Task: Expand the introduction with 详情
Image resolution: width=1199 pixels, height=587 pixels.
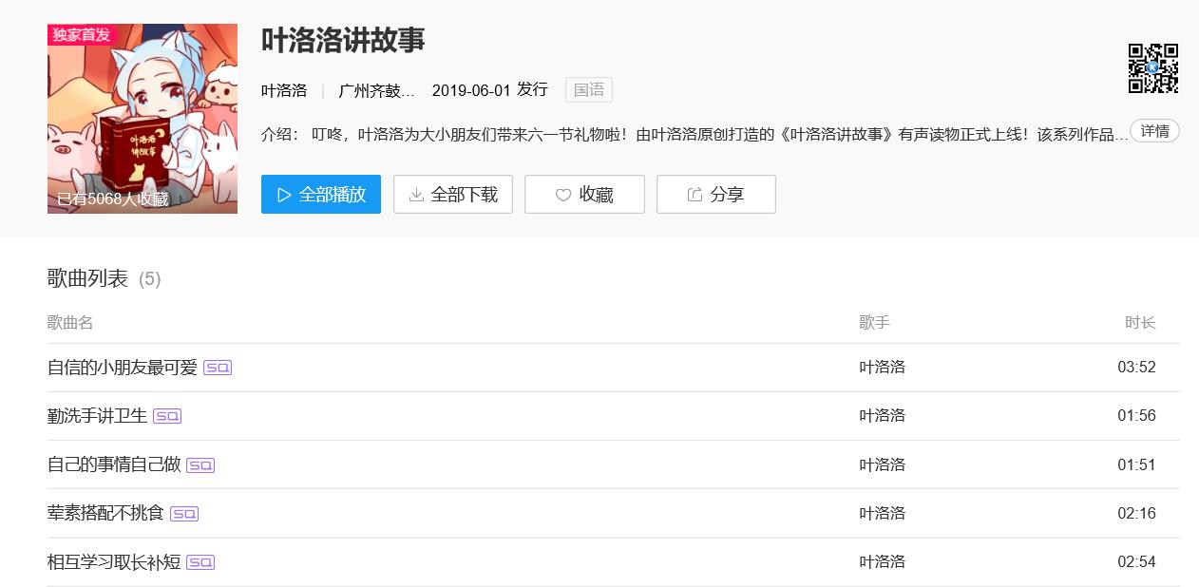Action: click(1154, 131)
